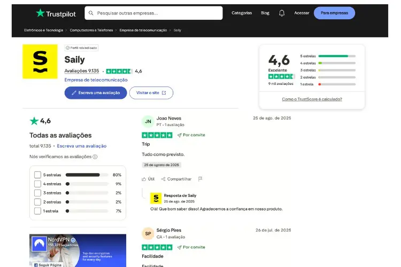Click the 25 de agosto de 2025 experience date tag
This screenshot has height=267, width=401.
click(161, 165)
